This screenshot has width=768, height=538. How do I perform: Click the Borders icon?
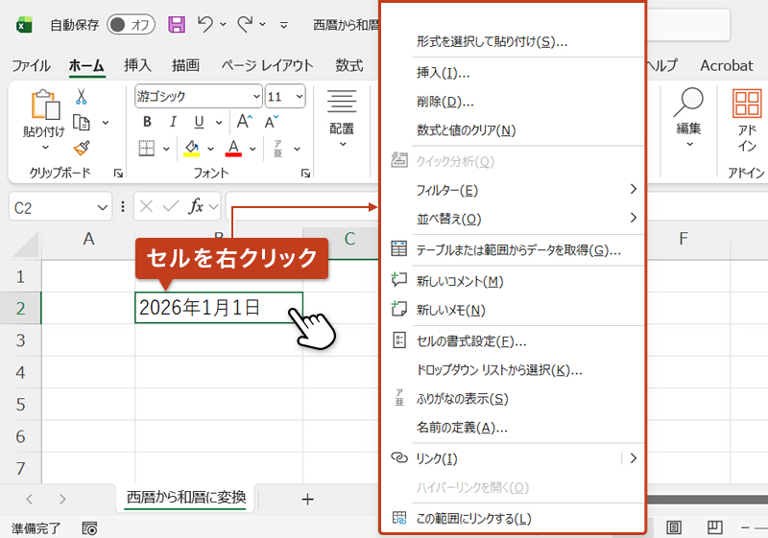[147, 148]
